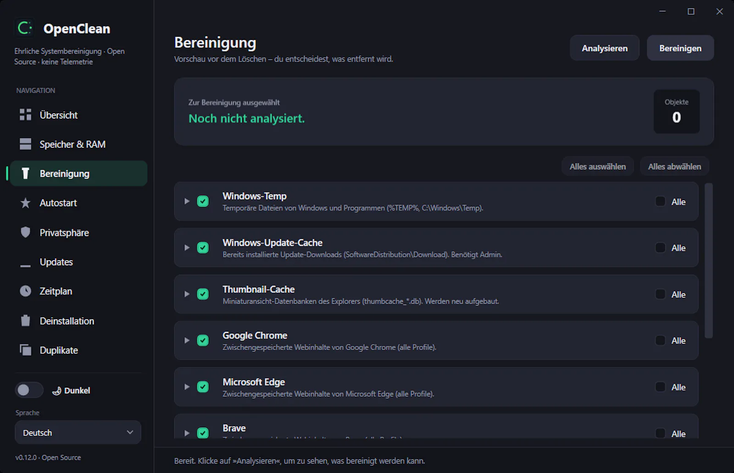Viewport: 734px width, 473px height.
Task: Enable the Alle checkbox for Windows-Temp
Action: [660, 201]
